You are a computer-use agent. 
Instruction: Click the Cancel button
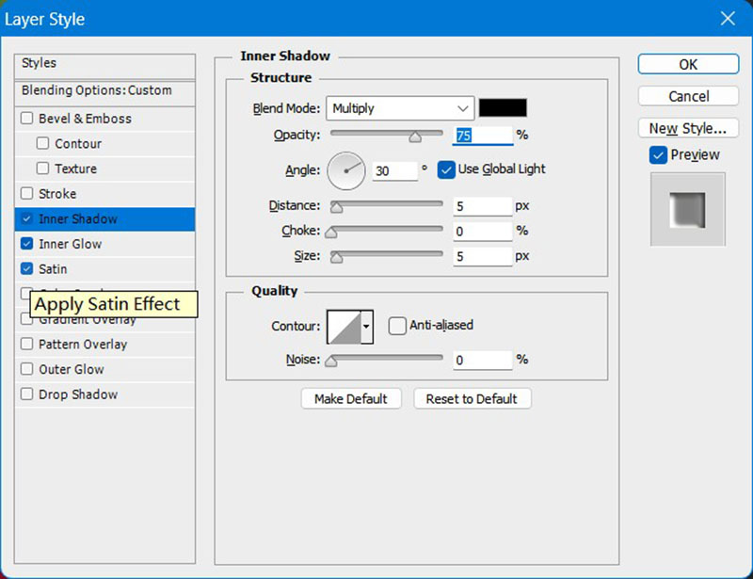(x=688, y=96)
